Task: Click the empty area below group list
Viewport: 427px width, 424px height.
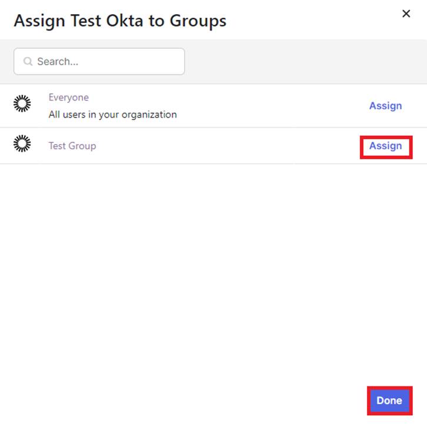Action: [212, 265]
